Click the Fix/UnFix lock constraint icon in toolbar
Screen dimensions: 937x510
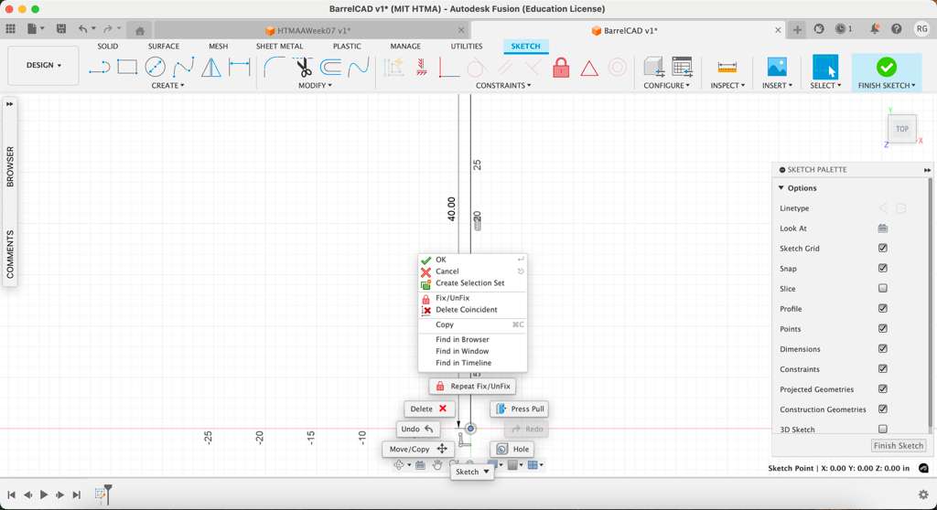(561, 68)
